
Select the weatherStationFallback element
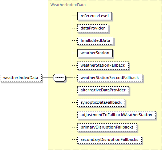tap(103, 66)
